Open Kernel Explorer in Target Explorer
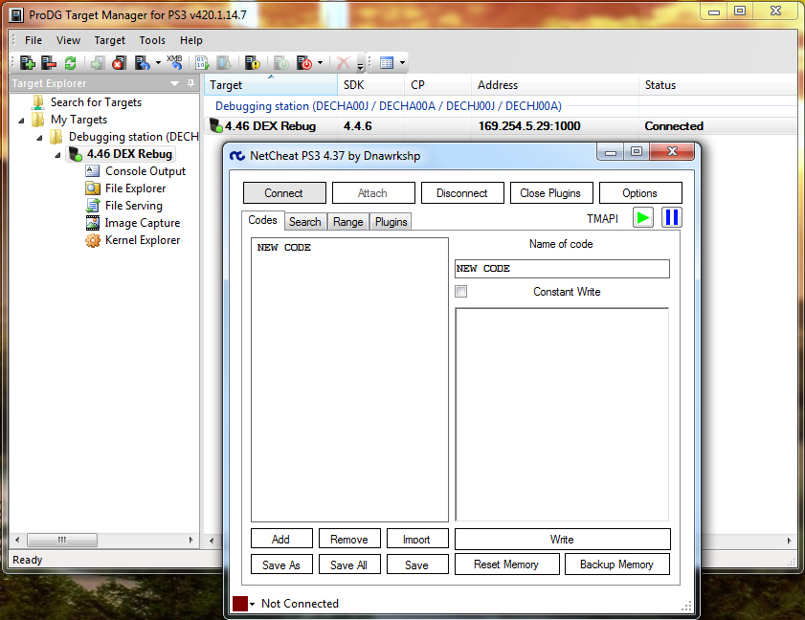 (143, 240)
